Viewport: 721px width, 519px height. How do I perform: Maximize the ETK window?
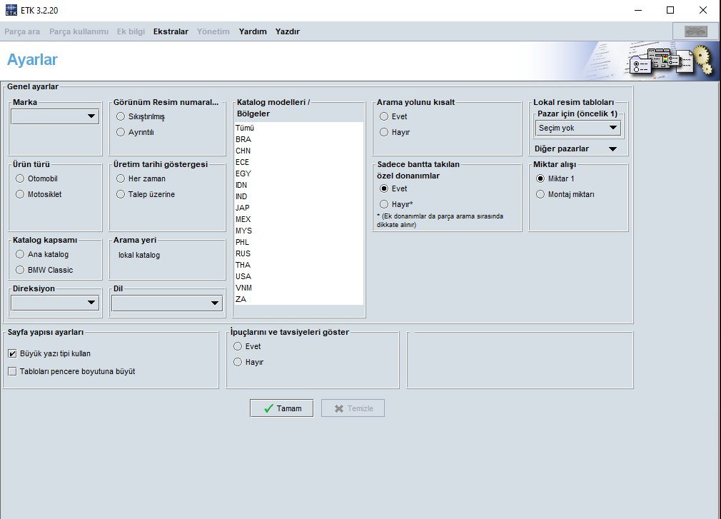[670, 10]
